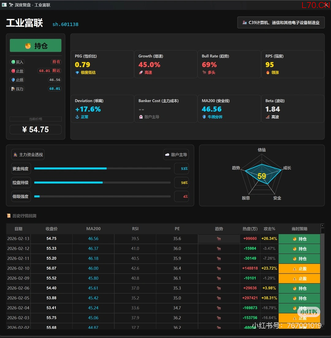The image size is (331, 338).
Task: Sort table by MA200 column header
Action: (x=93, y=229)
